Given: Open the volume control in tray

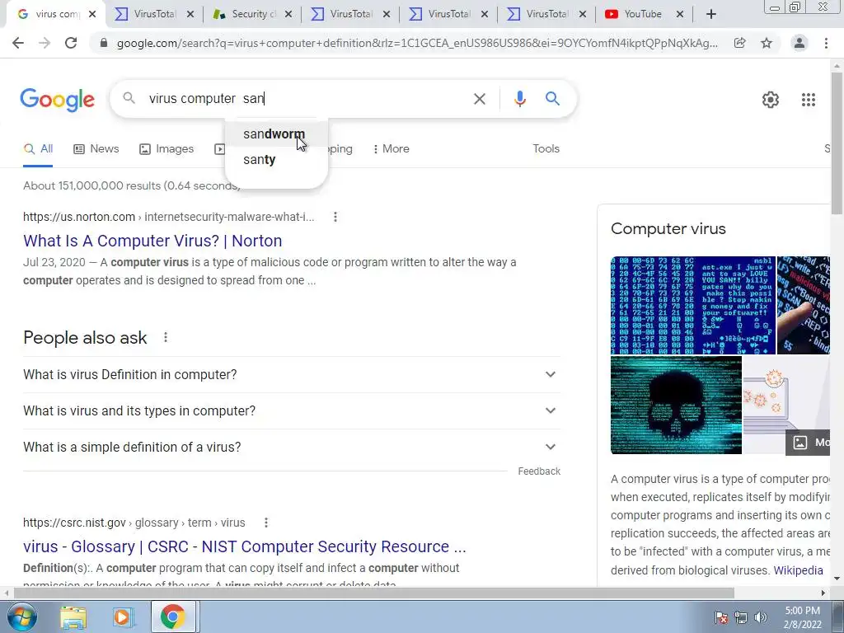Looking at the screenshot, I should (x=761, y=617).
